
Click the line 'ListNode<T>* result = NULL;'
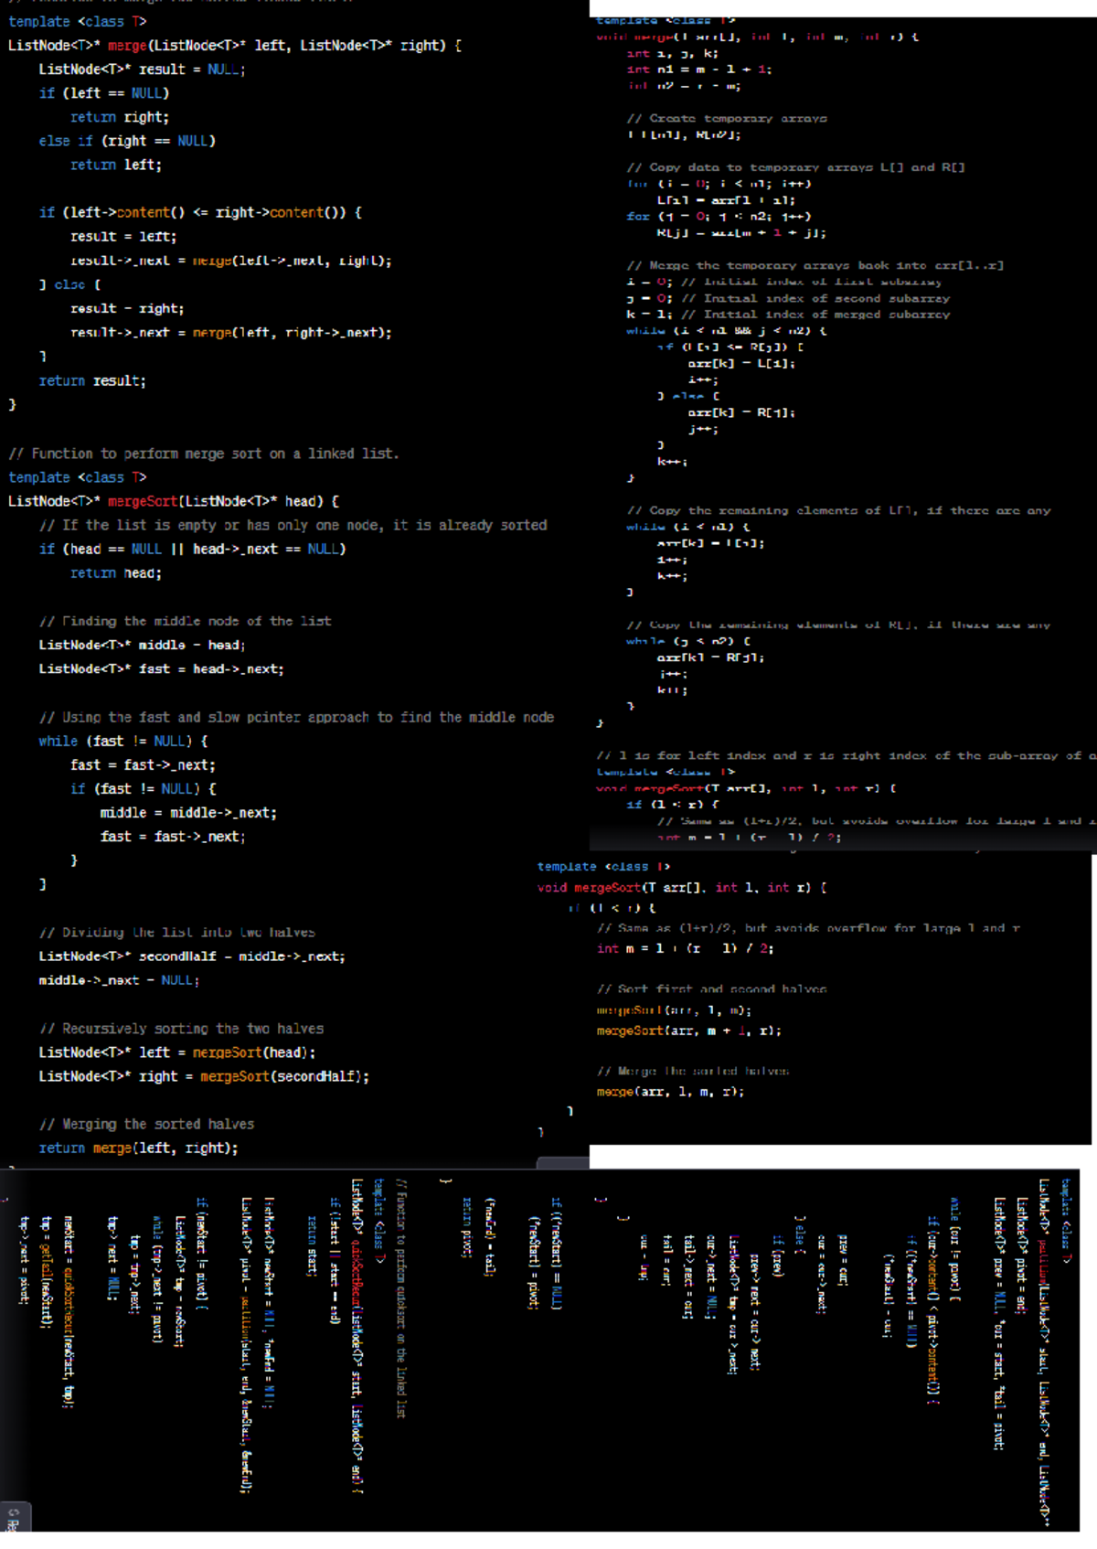coord(142,69)
